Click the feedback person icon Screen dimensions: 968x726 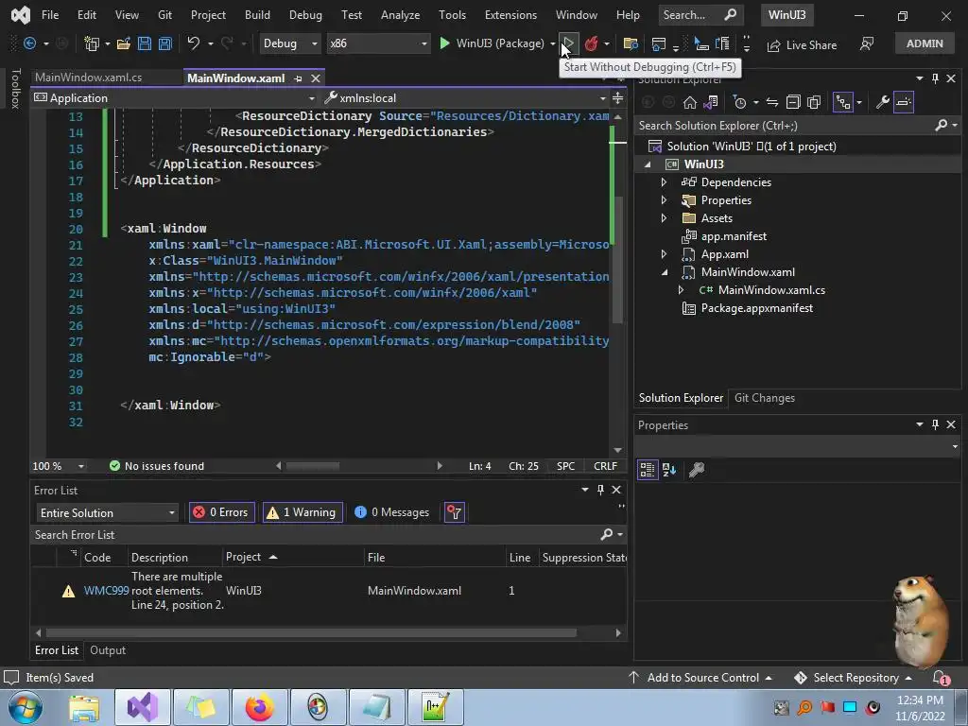[x=867, y=43]
